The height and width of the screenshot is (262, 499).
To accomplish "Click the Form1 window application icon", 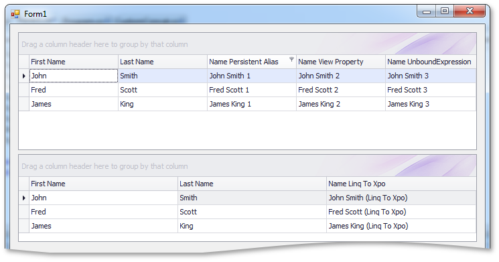I will click(x=15, y=14).
